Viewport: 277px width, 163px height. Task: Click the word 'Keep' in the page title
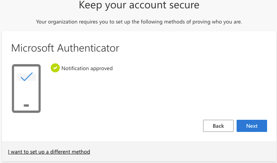coord(91,5)
